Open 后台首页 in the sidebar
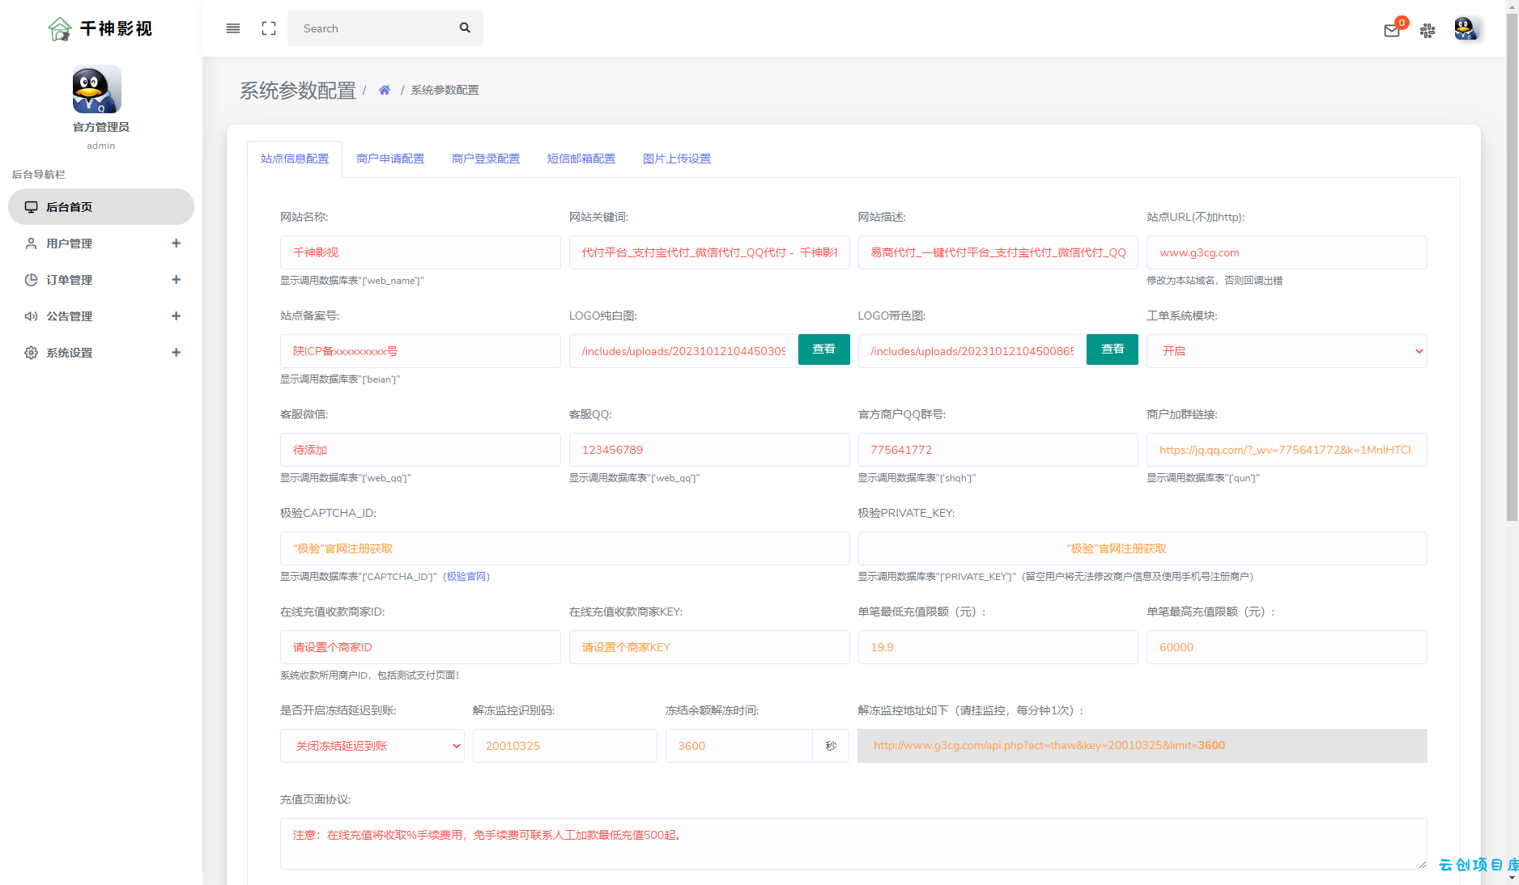The height and width of the screenshot is (885, 1519). (101, 207)
